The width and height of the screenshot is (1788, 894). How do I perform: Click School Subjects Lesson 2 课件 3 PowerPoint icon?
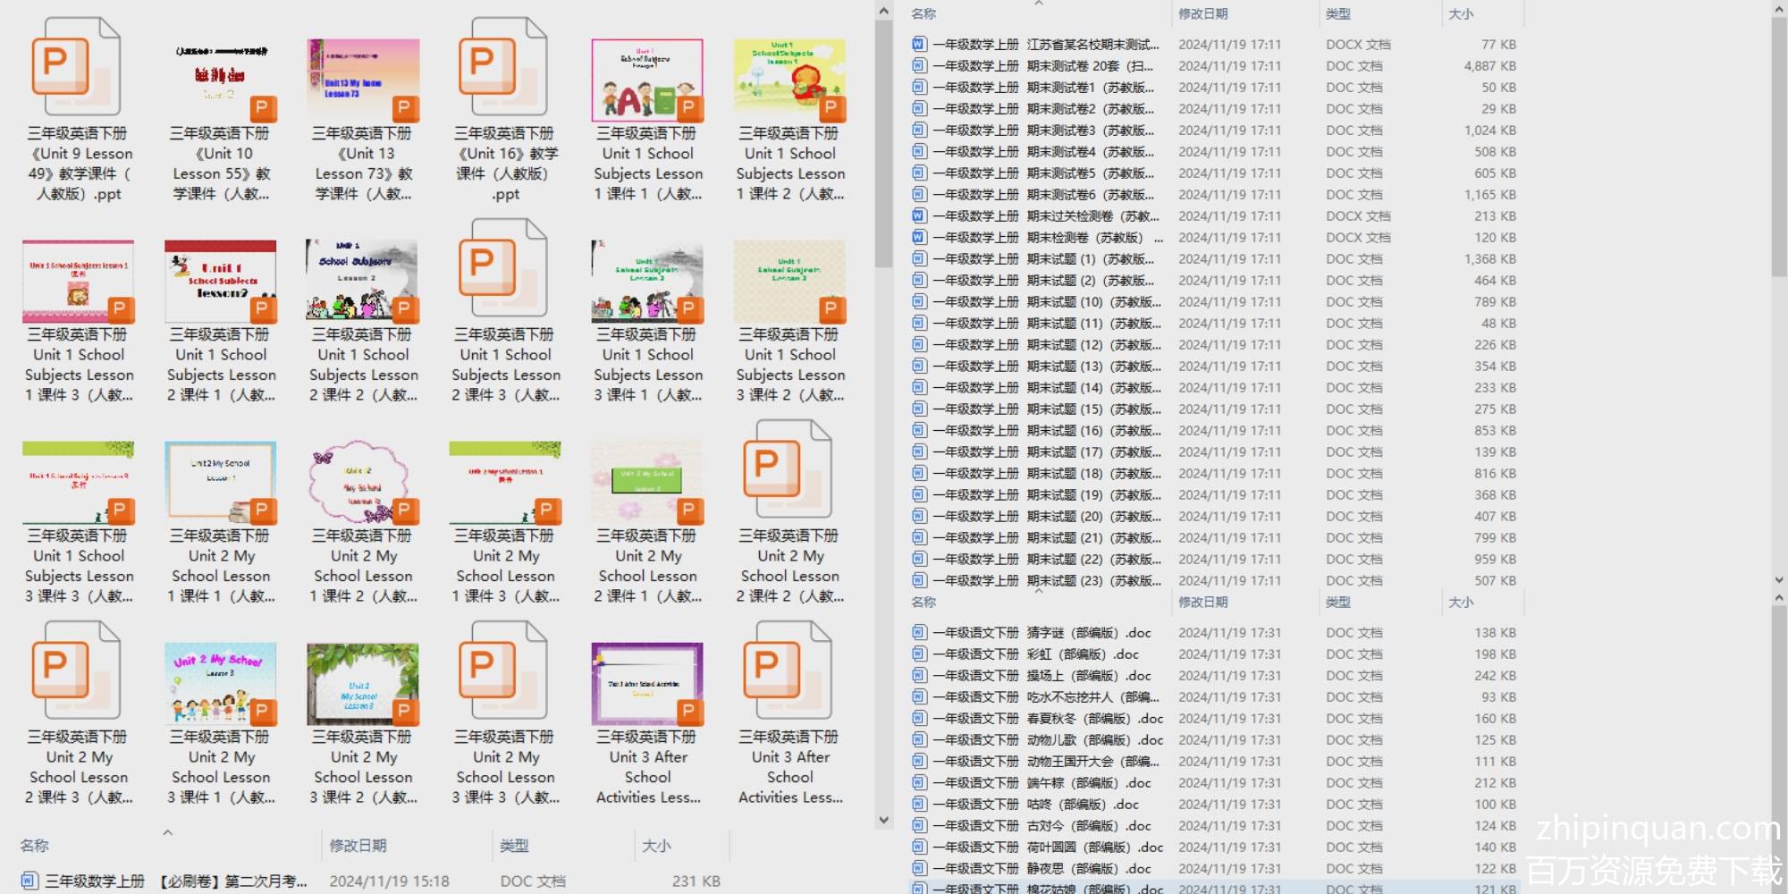point(503,269)
